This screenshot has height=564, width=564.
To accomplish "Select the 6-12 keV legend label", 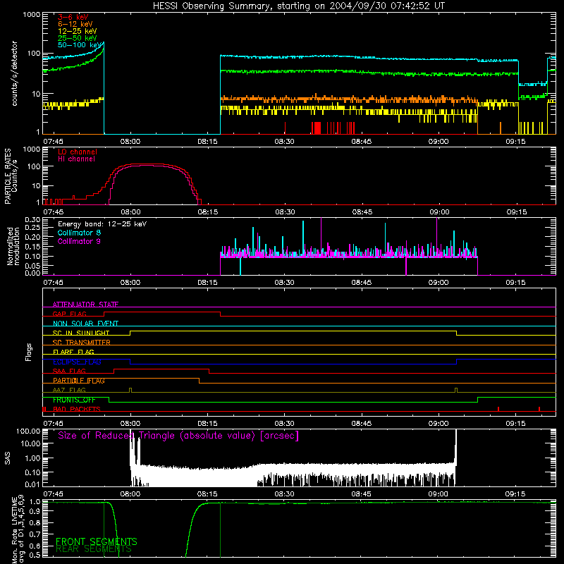I will coord(75,24).
